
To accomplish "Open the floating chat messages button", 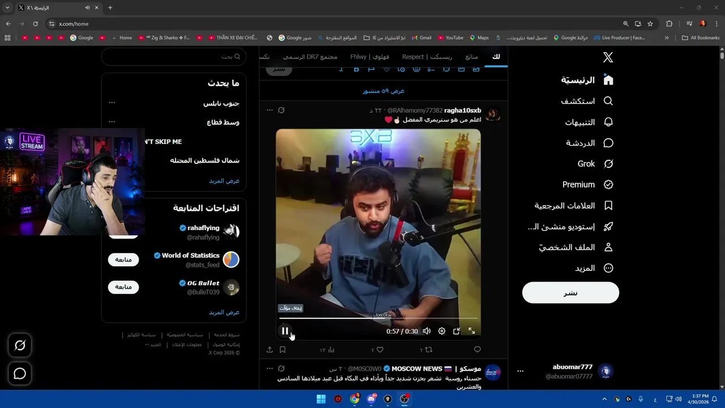I will [20, 373].
